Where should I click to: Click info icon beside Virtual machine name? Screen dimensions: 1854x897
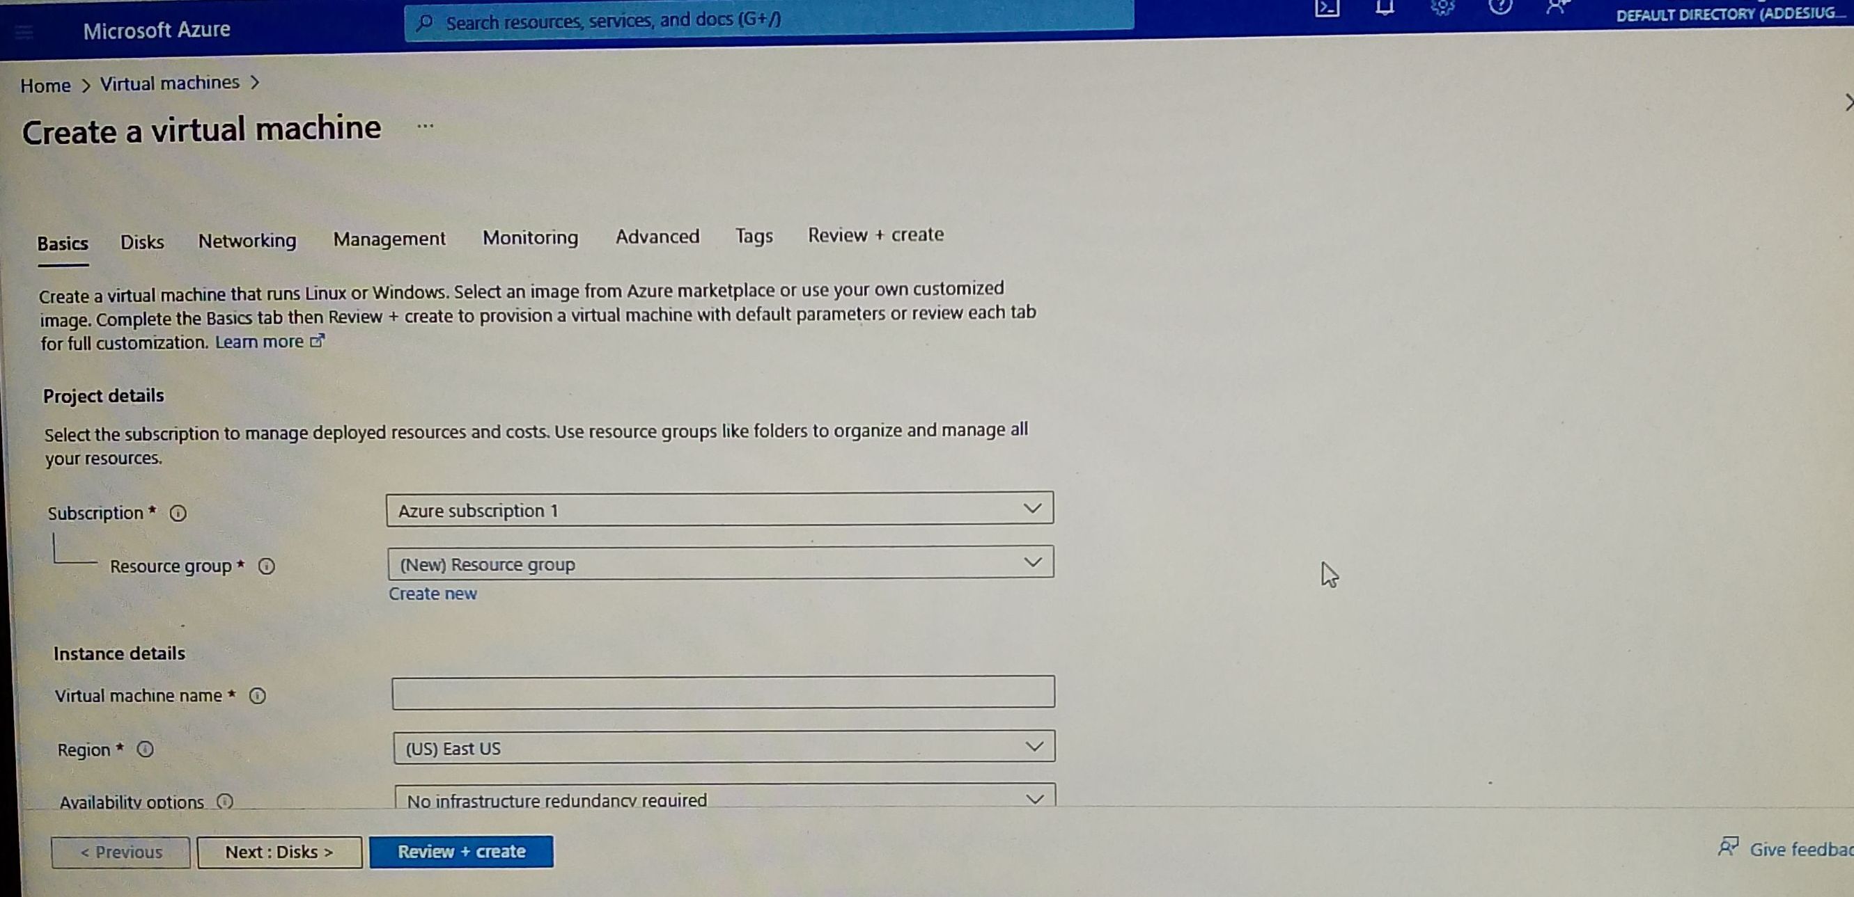258,696
